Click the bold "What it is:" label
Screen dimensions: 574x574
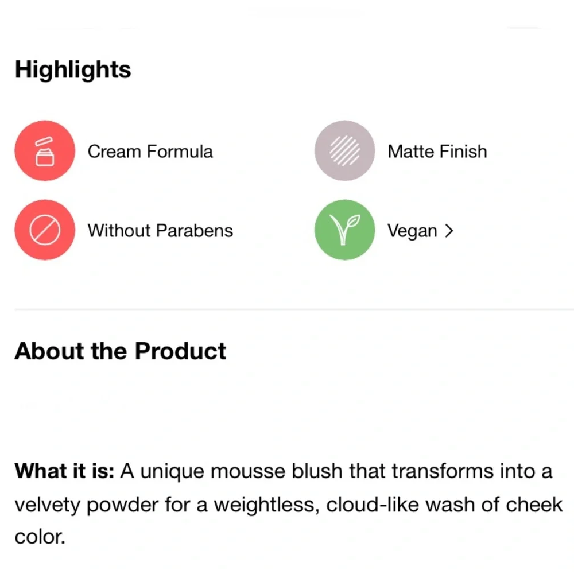click(x=64, y=471)
